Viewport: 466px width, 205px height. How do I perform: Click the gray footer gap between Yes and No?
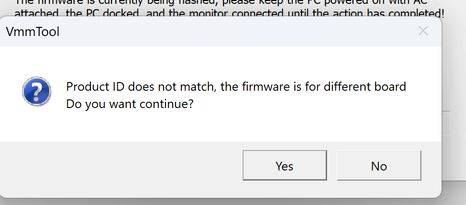[332, 166]
